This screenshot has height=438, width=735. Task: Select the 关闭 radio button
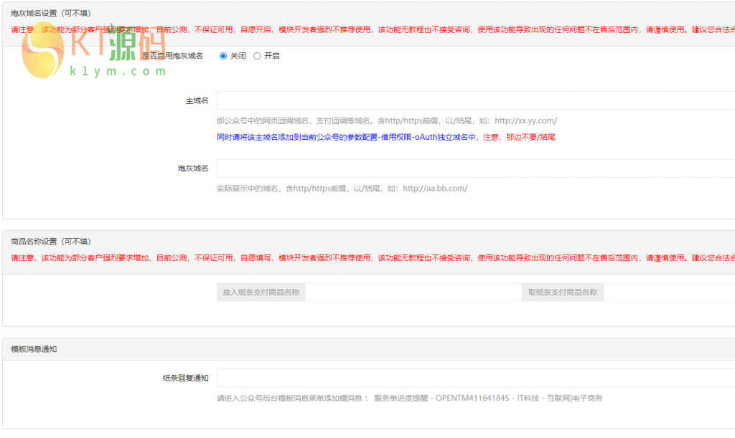223,55
